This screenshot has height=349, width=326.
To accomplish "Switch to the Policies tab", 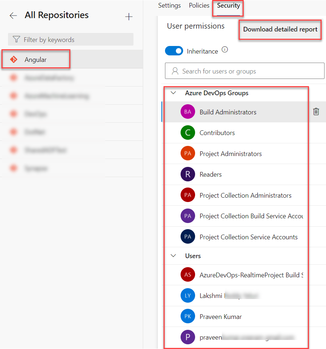I will (199, 5).
